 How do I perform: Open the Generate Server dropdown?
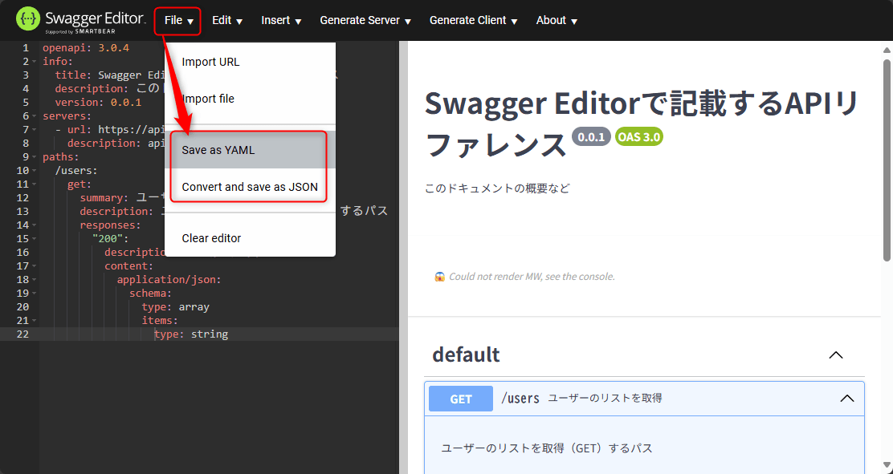click(x=365, y=20)
